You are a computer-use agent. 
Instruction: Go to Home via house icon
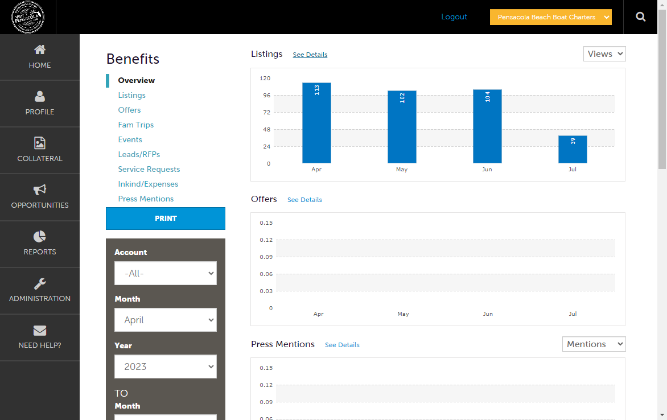[40, 50]
